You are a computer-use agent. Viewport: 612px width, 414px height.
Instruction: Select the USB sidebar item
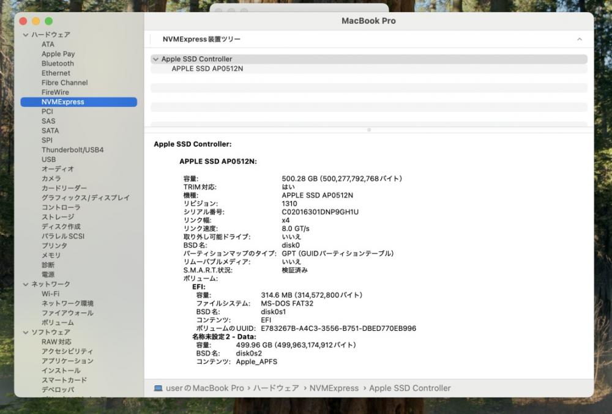tap(48, 160)
